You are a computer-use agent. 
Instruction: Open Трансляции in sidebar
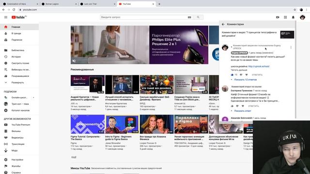pos(19,144)
